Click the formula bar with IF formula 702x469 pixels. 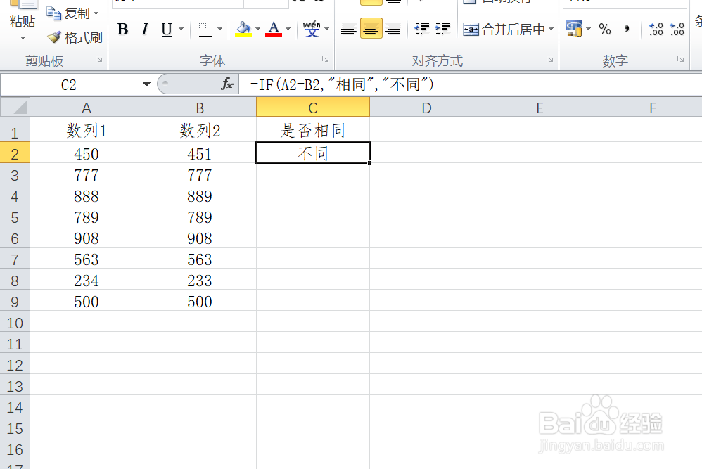point(470,84)
